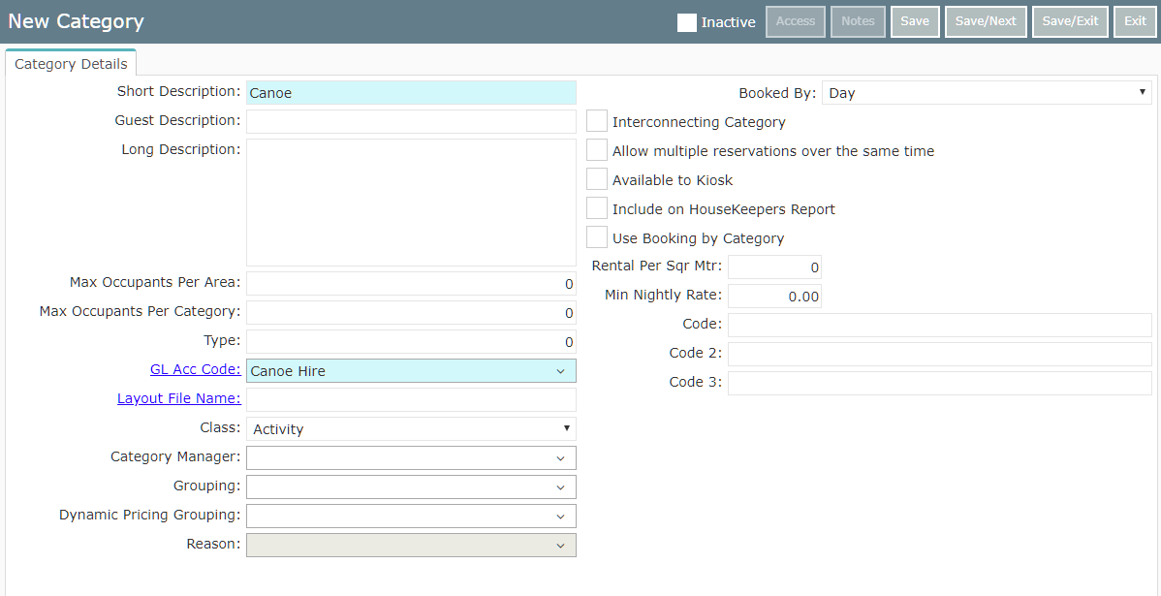Click the Code 3 input field
This screenshot has width=1161, height=596.
(940, 384)
